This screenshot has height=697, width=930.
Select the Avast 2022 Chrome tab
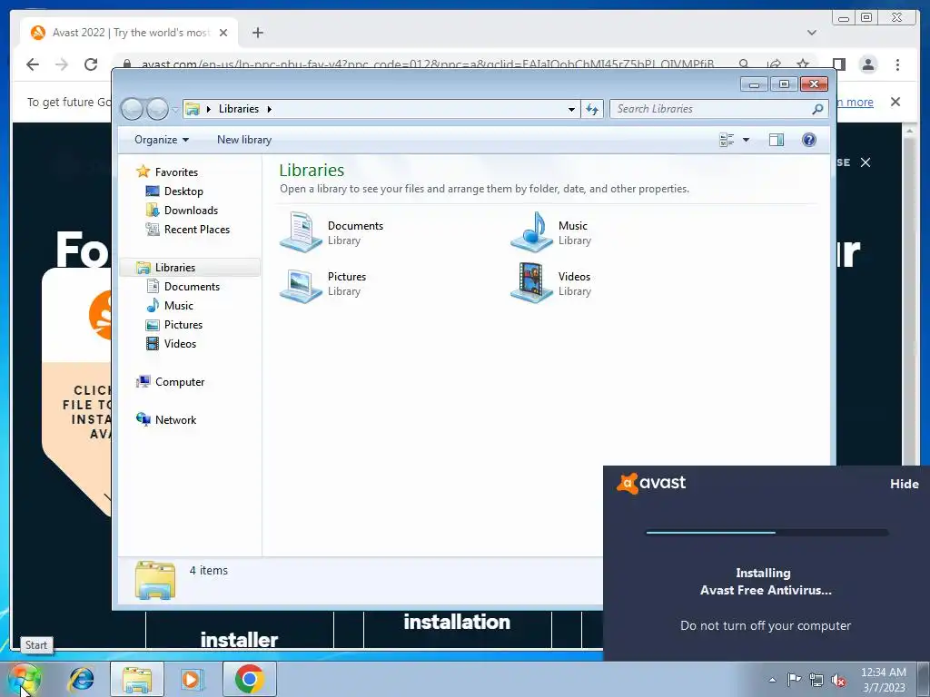[129, 33]
